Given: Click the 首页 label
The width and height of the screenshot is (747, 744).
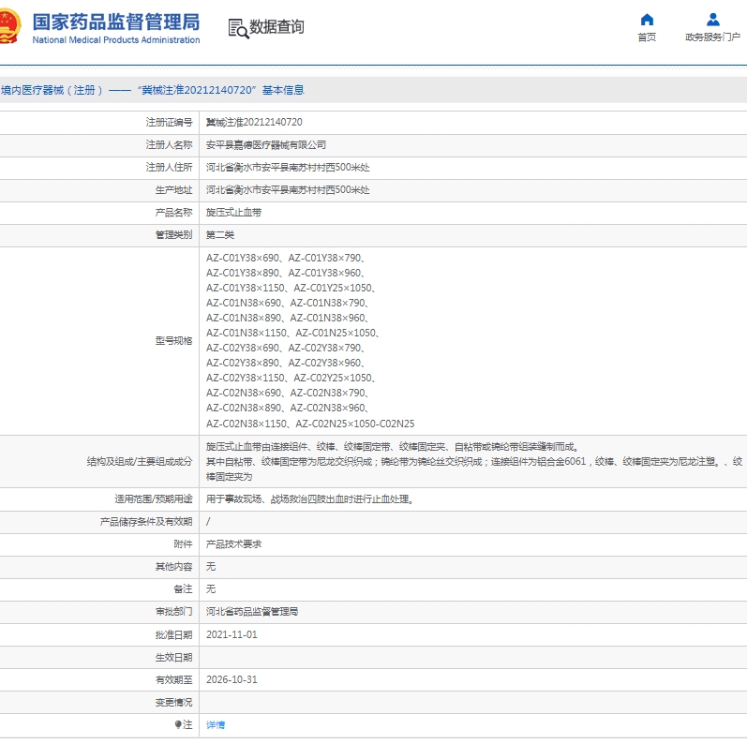Looking at the screenshot, I should (647, 37).
